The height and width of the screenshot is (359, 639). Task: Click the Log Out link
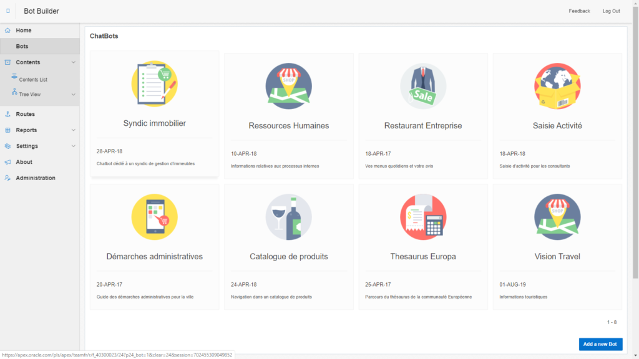coord(611,11)
